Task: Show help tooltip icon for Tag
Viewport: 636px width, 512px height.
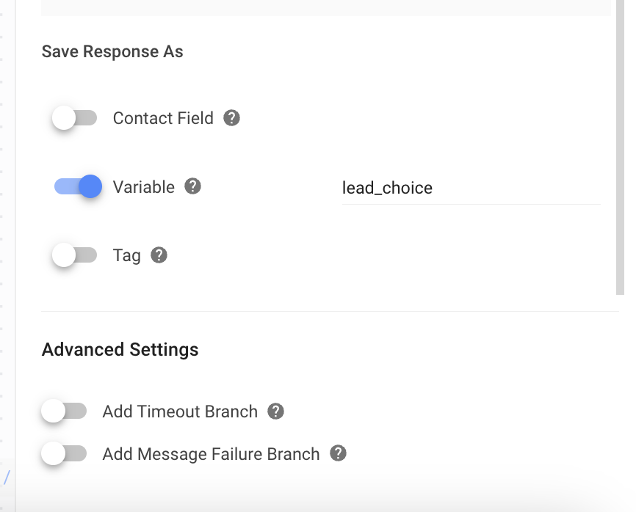Action: (159, 255)
